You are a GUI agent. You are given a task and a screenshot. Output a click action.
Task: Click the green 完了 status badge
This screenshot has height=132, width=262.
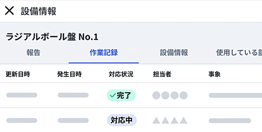(x=121, y=95)
